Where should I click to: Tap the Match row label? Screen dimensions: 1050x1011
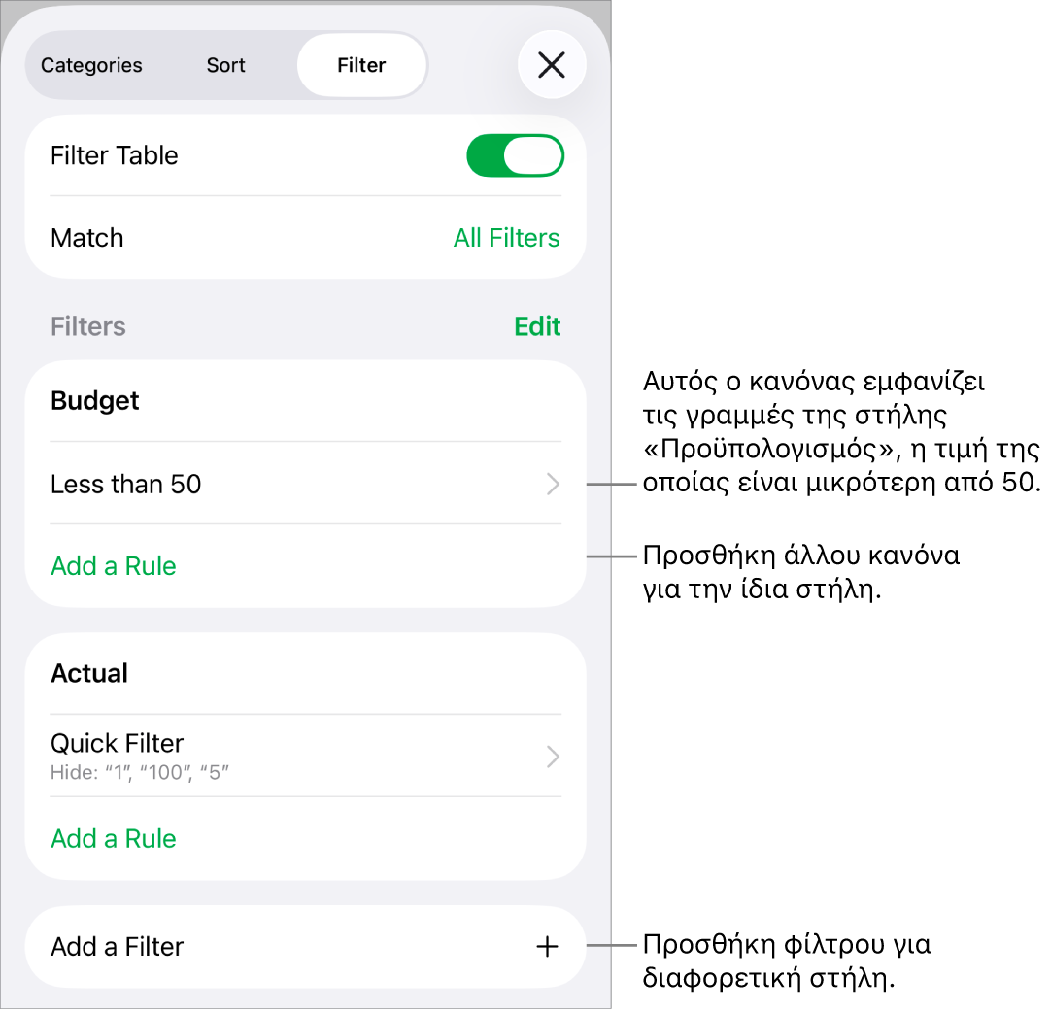pos(87,238)
